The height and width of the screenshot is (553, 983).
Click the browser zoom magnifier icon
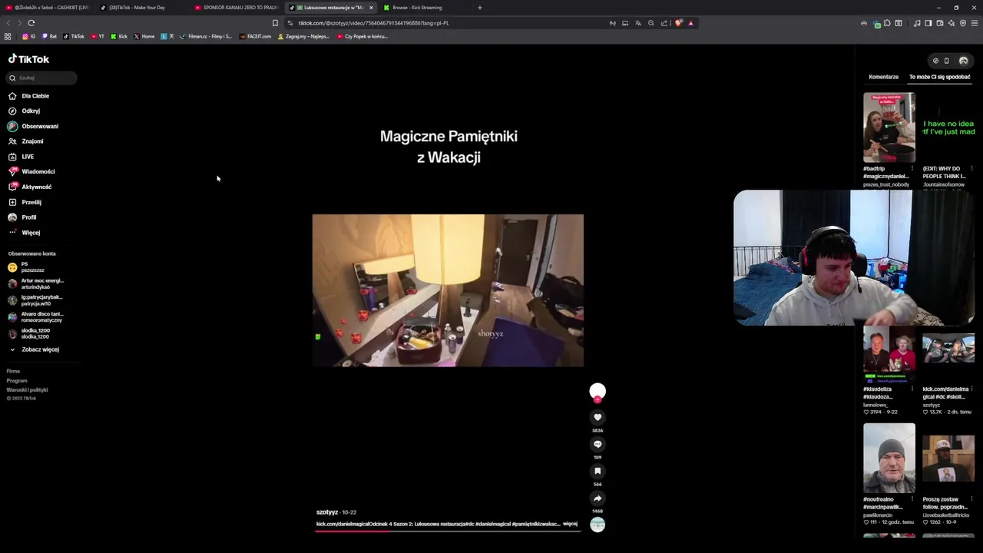coord(651,23)
